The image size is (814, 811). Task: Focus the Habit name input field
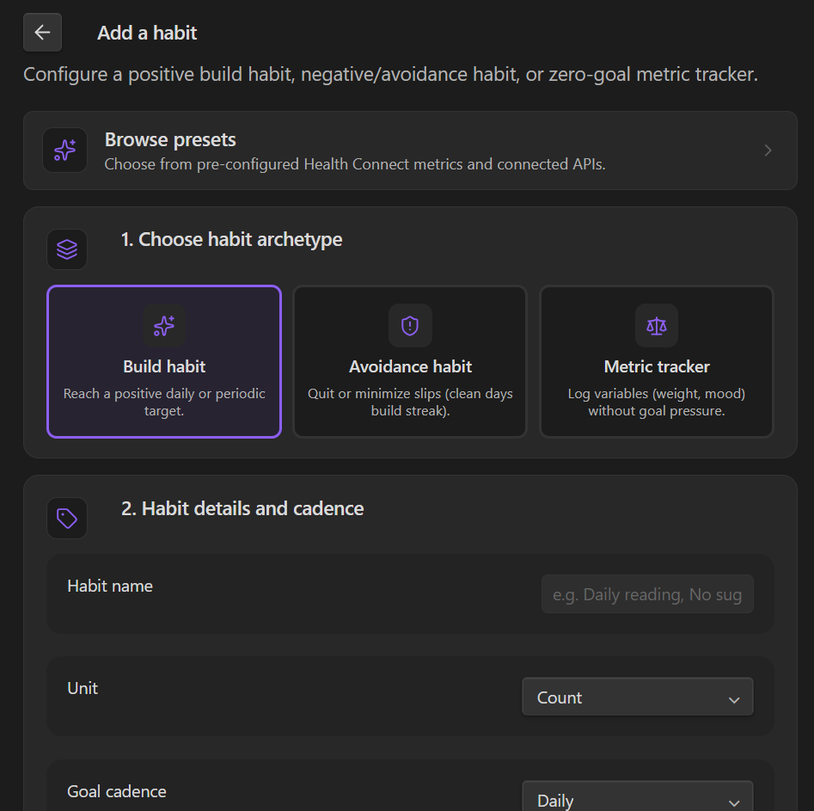(647, 594)
